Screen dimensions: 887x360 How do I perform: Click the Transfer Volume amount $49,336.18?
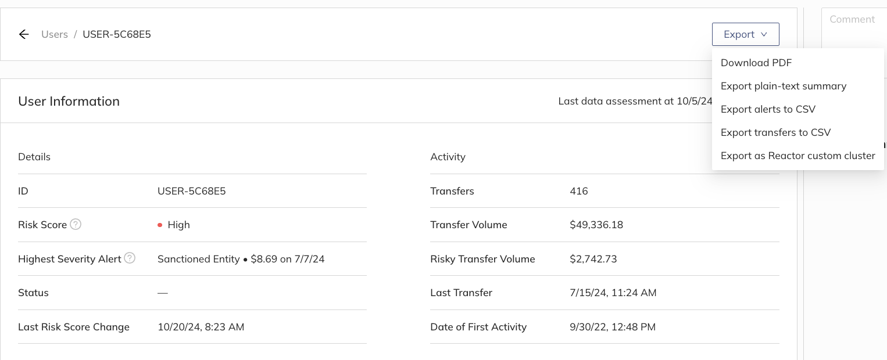(x=596, y=225)
